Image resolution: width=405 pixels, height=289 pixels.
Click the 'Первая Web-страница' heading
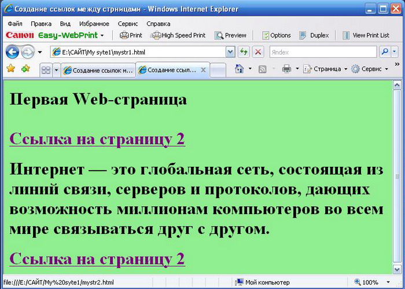point(98,99)
